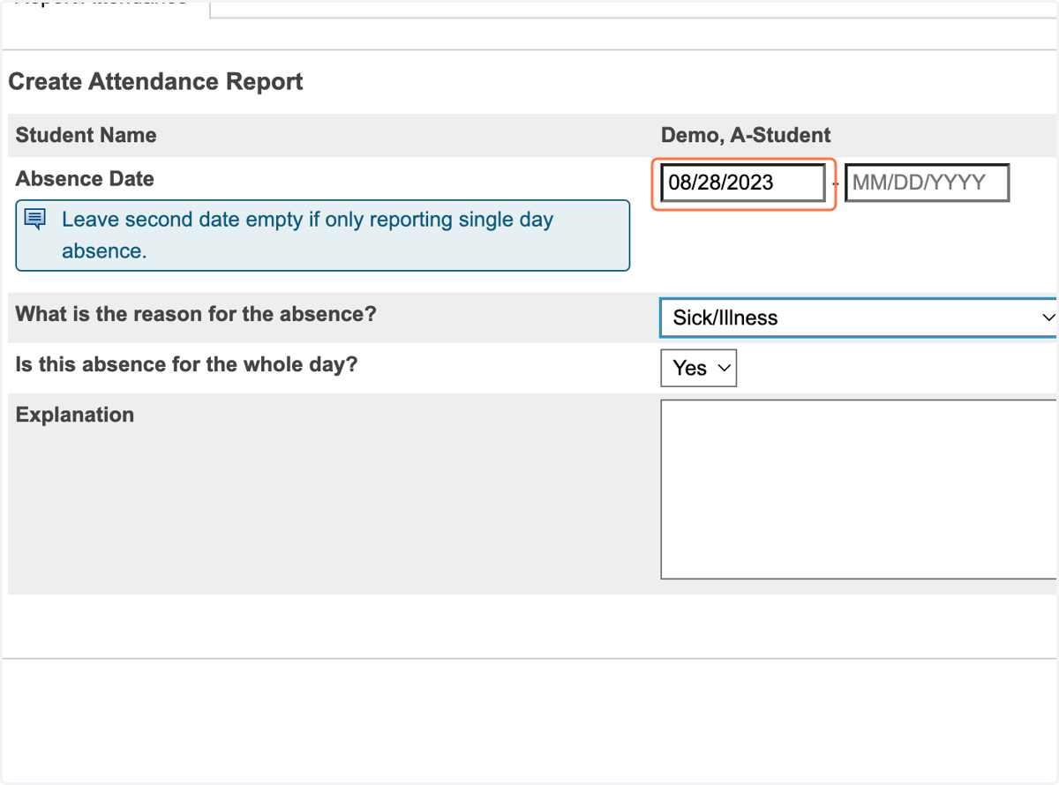
Task: Click the whole day question label
Action: coord(186,364)
